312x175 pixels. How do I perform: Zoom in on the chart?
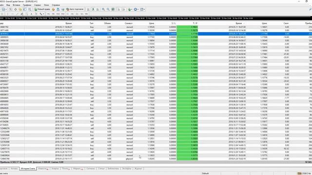click(x=103, y=9)
